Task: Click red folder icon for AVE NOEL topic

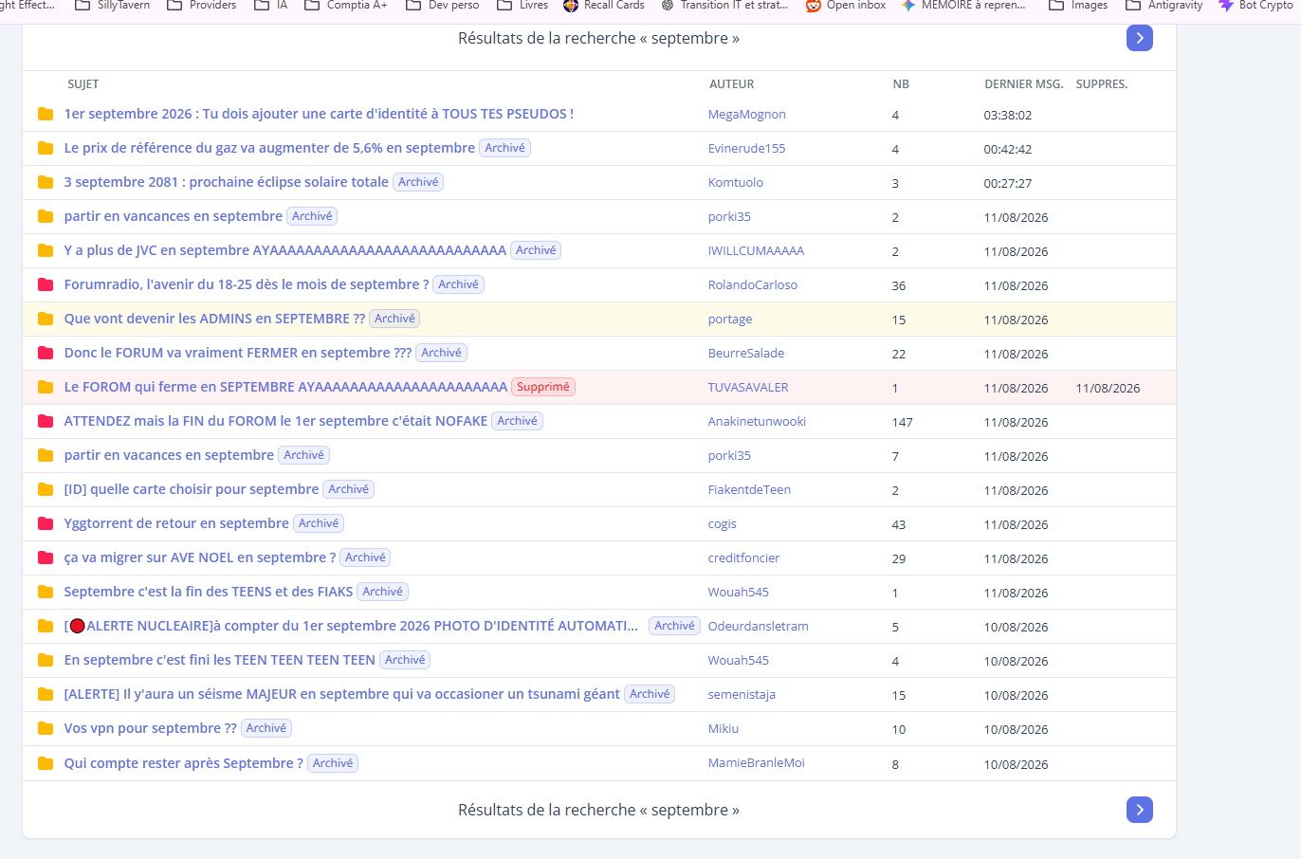Action: [x=46, y=557]
